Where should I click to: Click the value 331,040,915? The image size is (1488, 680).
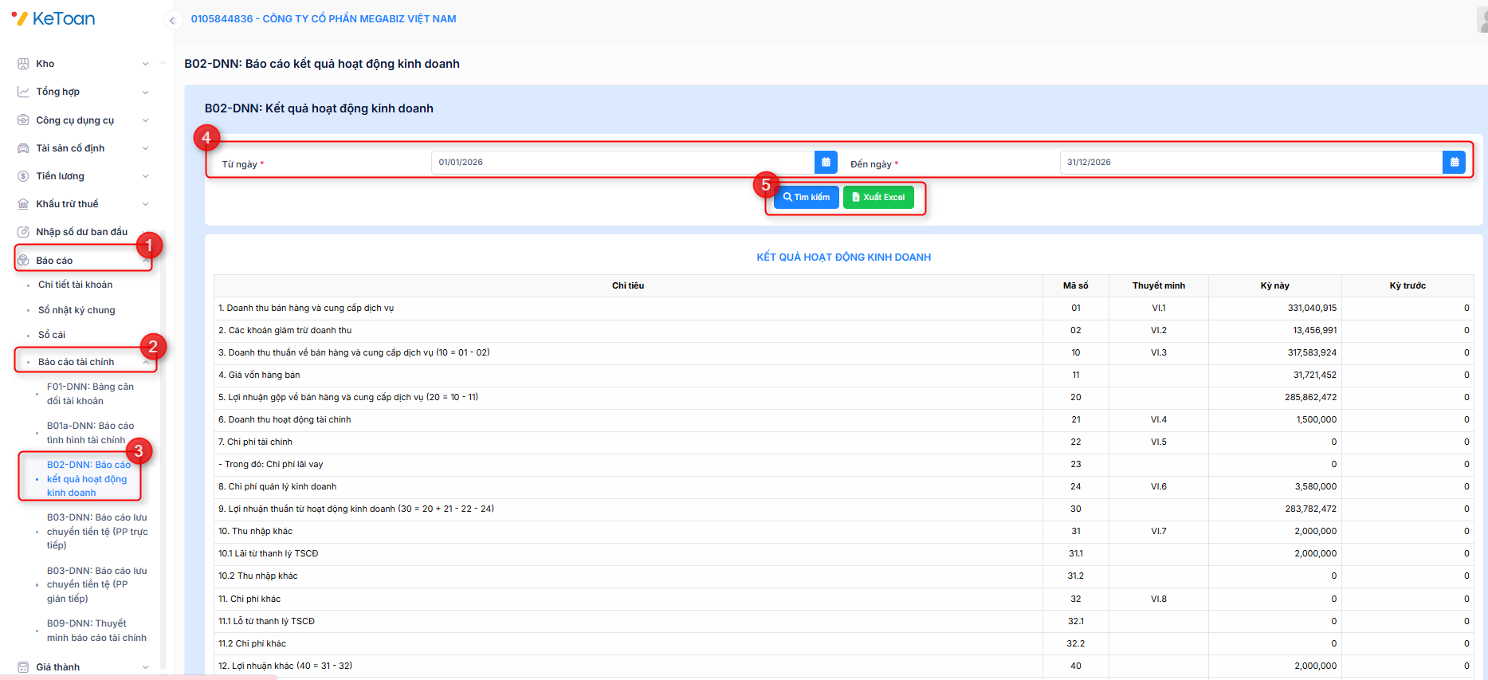coord(1312,308)
